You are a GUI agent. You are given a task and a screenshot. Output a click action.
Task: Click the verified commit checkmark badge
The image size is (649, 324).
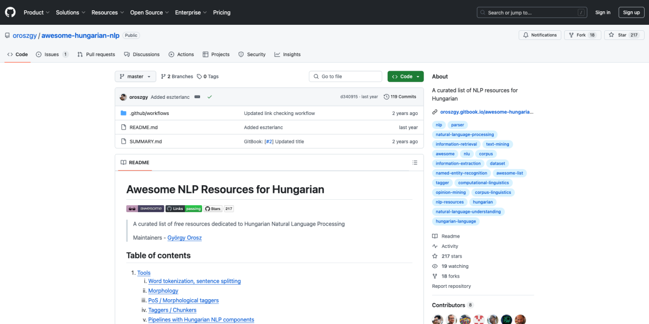210,96
